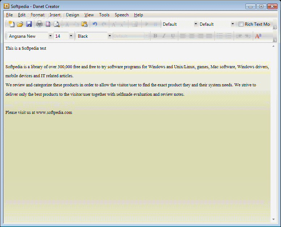Align text right
The image size is (281, 227).
tap(200, 36)
